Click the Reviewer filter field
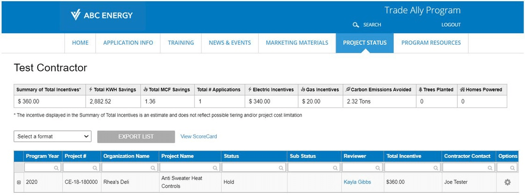The width and height of the screenshot is (525, 196). point(362,168)
